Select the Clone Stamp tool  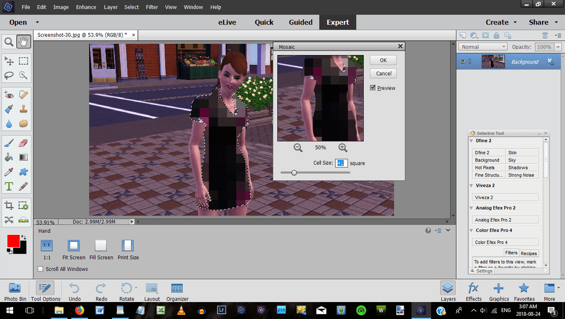tap(23, 109)
